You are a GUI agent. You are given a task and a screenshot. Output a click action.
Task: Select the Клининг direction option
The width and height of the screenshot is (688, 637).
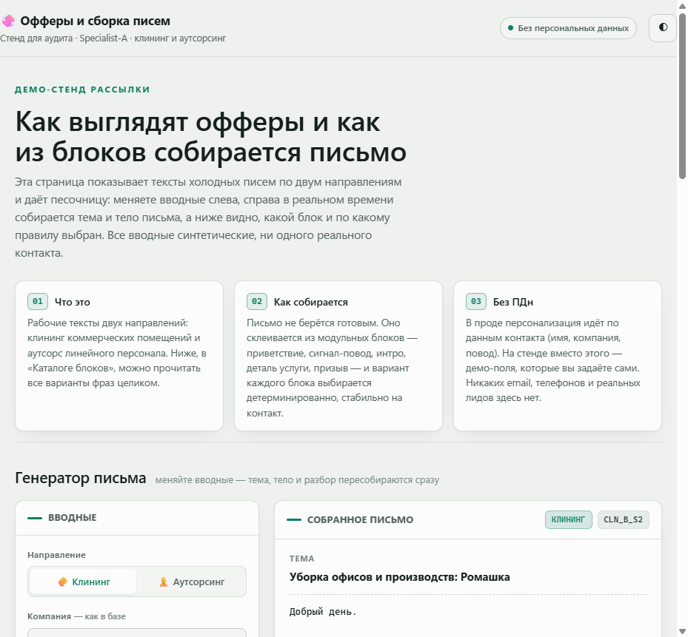[x=84, y=582]
